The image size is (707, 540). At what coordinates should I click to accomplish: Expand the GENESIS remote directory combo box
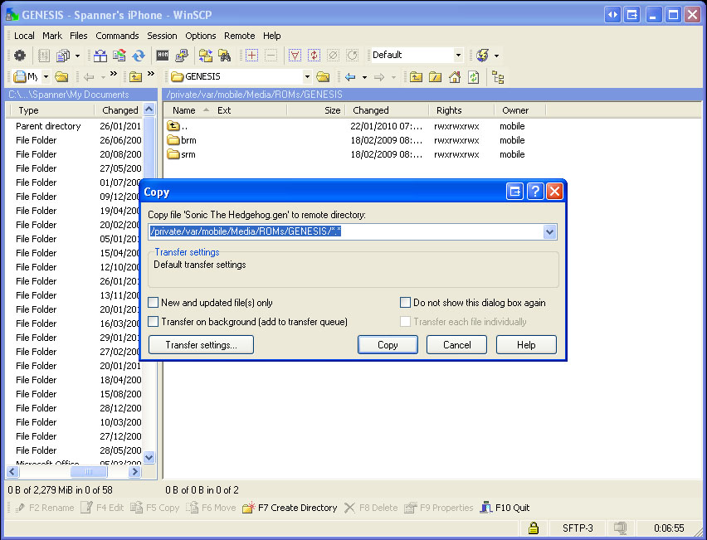[306, 77]
